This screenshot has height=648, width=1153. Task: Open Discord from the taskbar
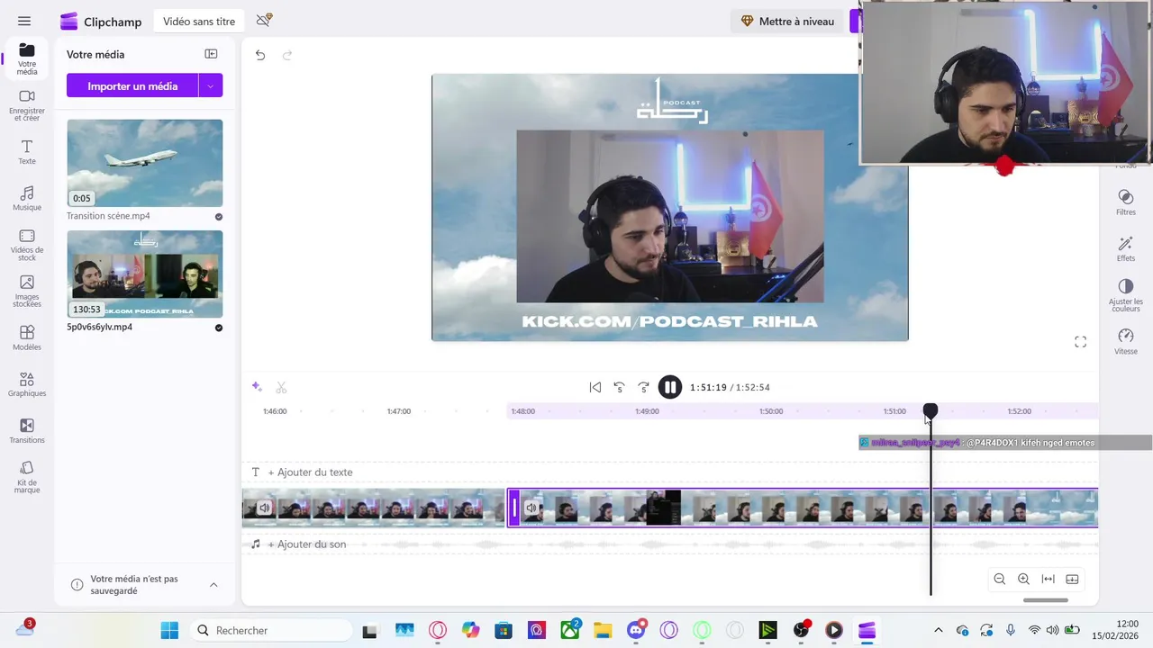click(638, 630)
